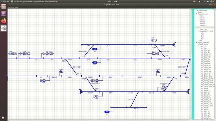Select MS_3A_DN signal type
Viewport: 216px width, 121px height.
[205, 90]
